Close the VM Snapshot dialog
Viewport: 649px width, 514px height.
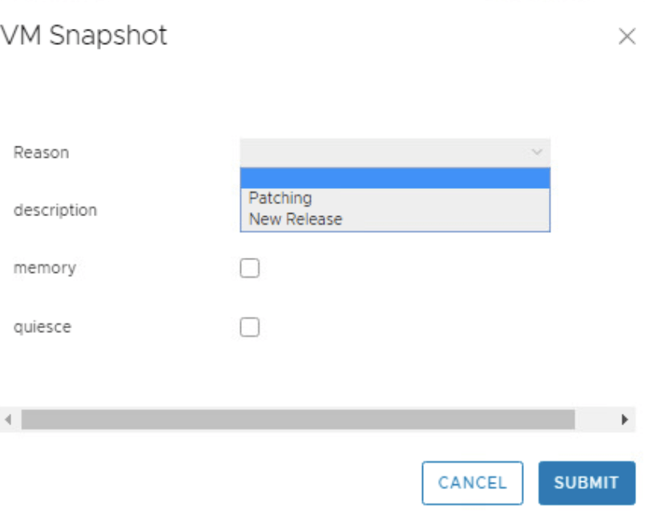click(x=627, y=38)
